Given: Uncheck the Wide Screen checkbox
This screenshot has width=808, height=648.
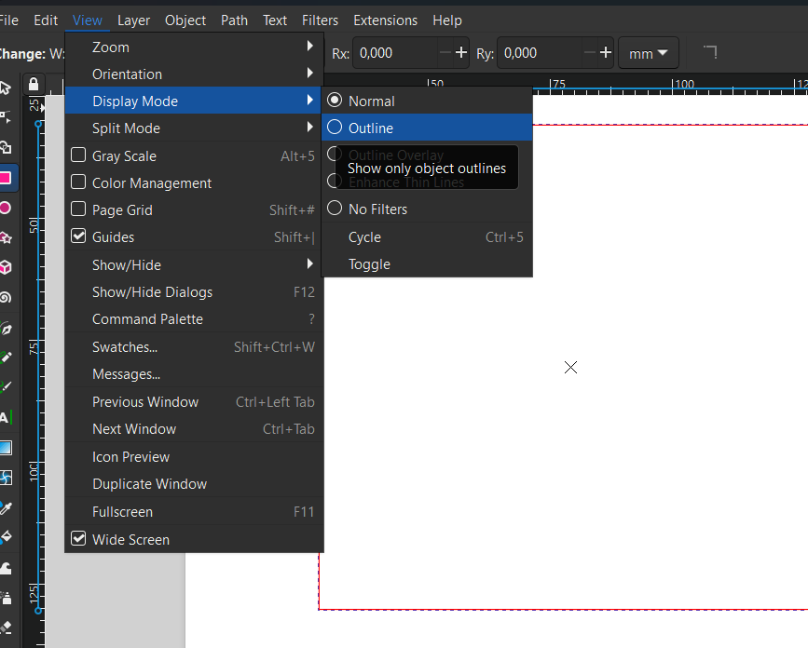Looking at the screenshot, I should (78, 538).
